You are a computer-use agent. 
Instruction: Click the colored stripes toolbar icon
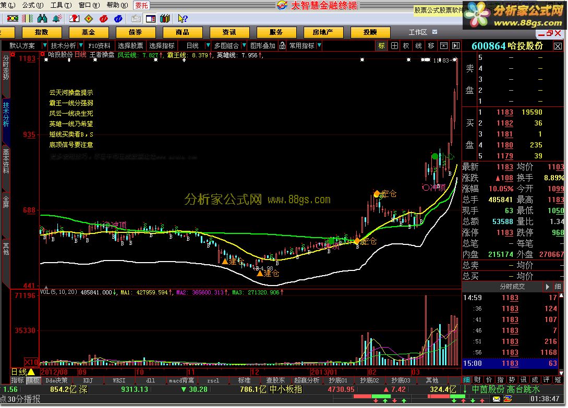28,18
